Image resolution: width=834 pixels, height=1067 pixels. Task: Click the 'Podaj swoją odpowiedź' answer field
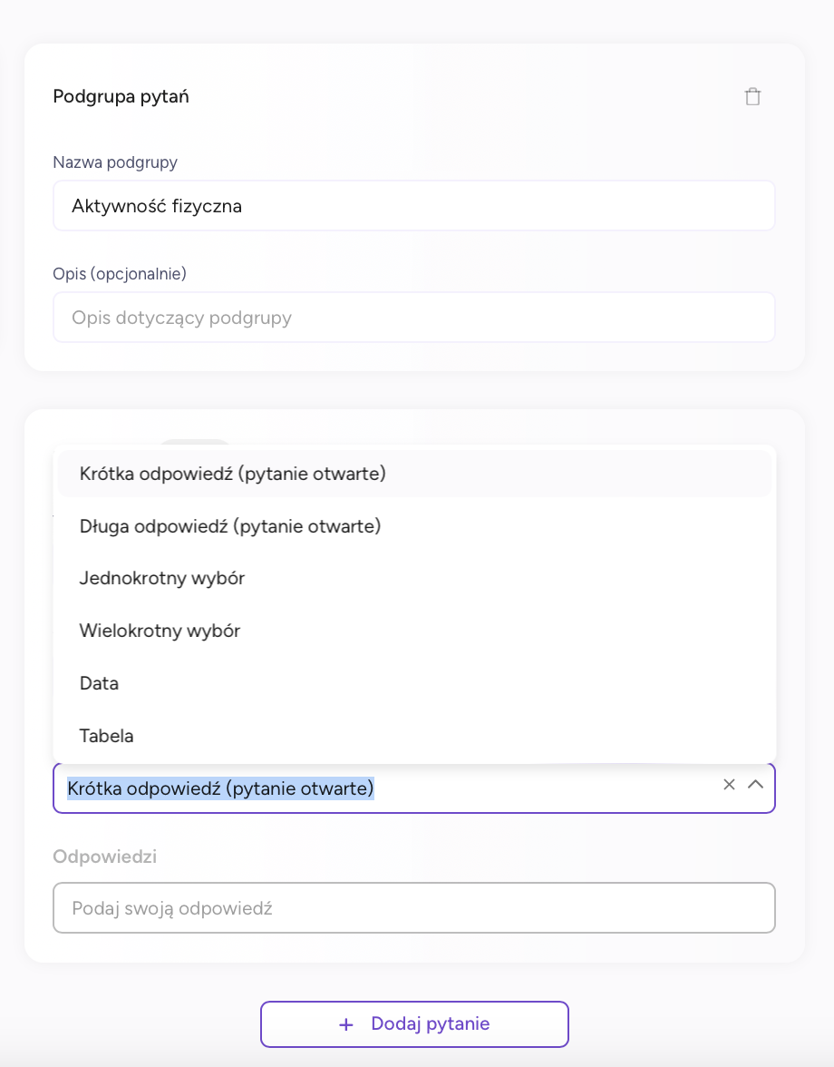pos(414,907)
